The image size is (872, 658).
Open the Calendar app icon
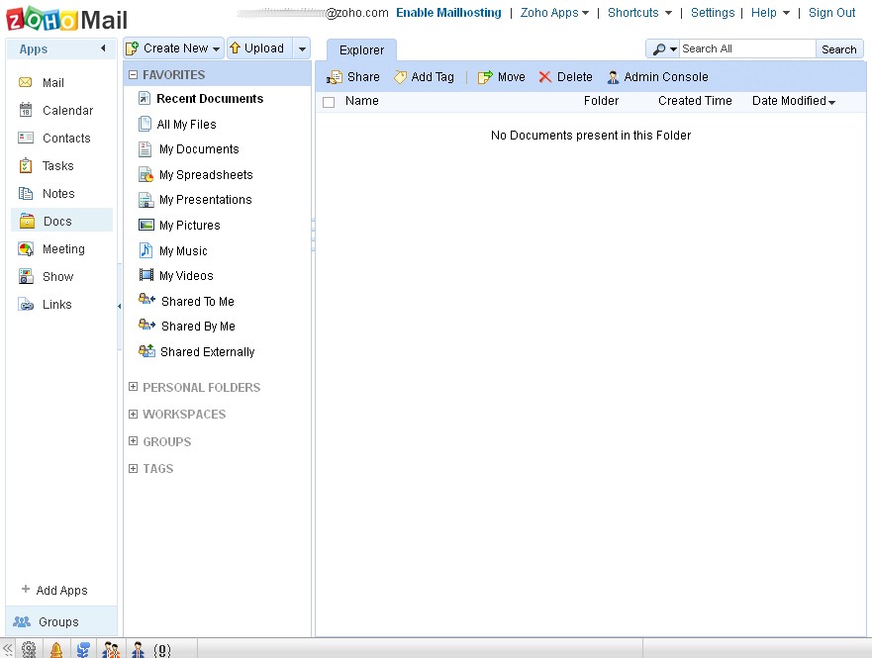click(x=25, y=110)
